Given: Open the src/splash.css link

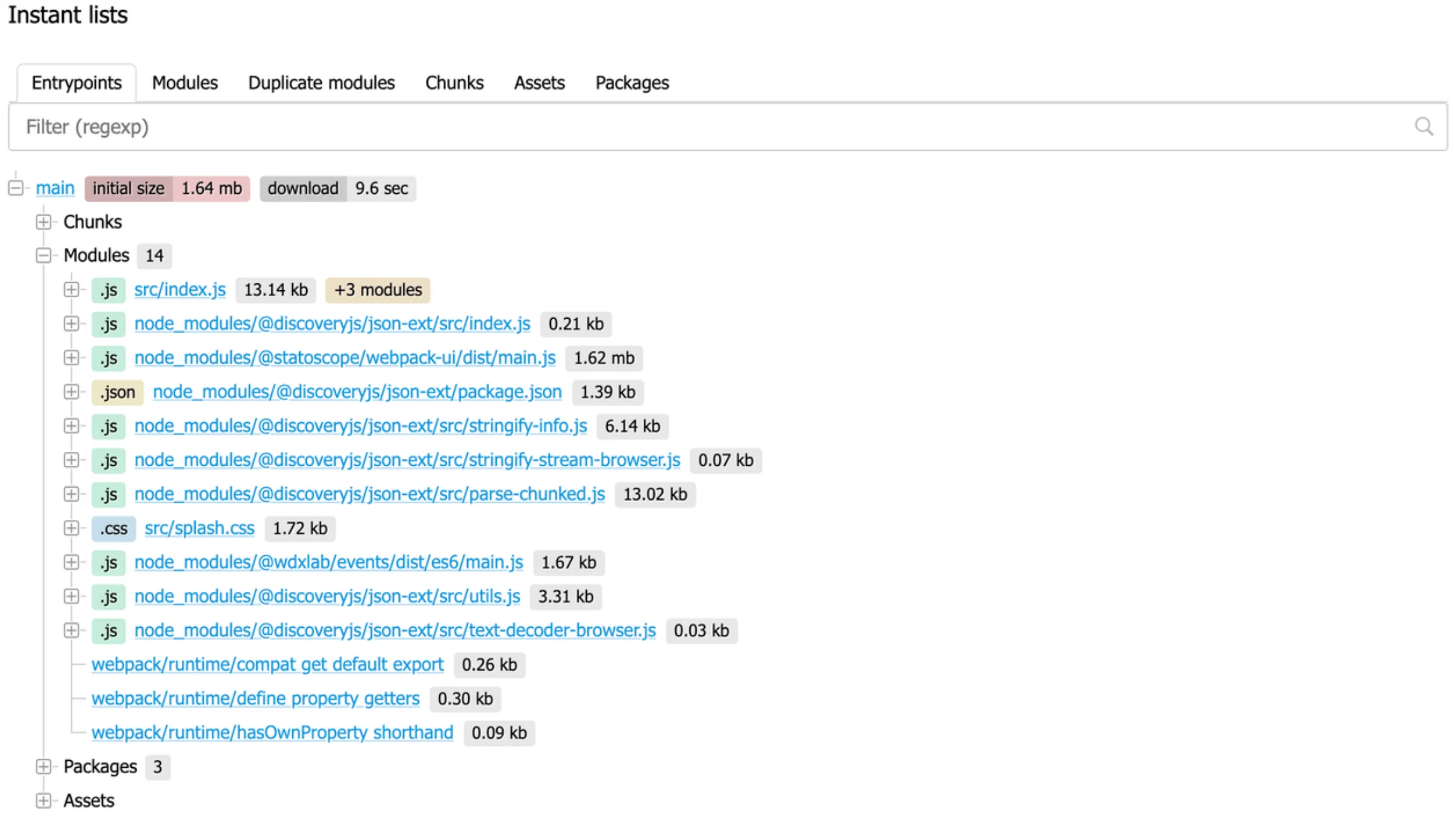Looking at the screenshot, I should (x=199, y=528).
